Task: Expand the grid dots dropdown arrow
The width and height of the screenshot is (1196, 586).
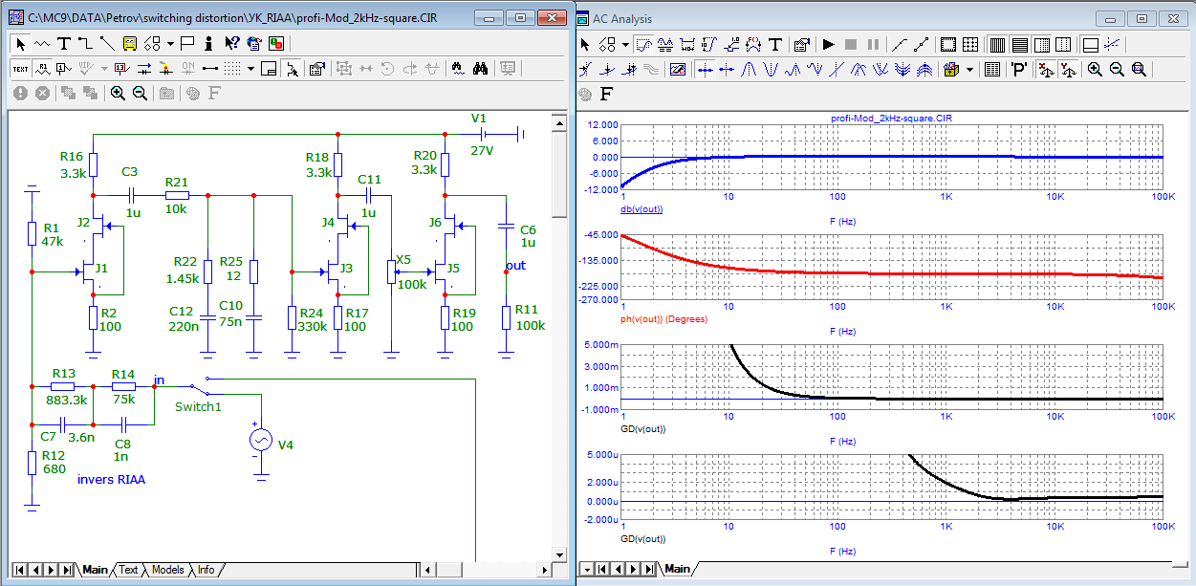Action: coord(250,68)
